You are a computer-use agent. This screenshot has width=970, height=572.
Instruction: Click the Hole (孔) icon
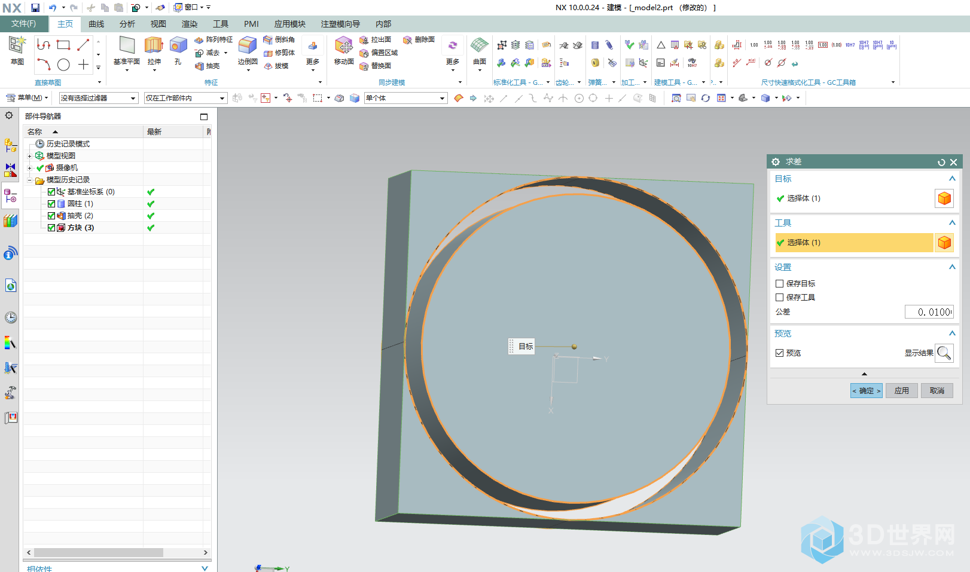click(x=178, y=45)
